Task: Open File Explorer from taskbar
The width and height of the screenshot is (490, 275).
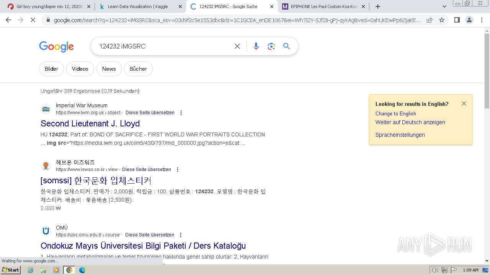Action: coord(43,270)
